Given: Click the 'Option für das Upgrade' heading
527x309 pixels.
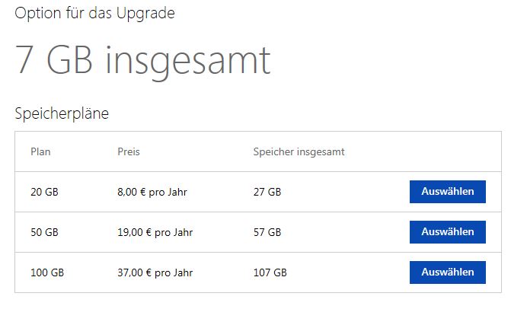Looking at the screenshot, I should tap(93, 15).
